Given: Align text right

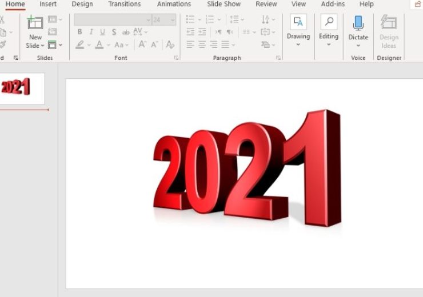Looking at the screenshot, I should point(214,45).
